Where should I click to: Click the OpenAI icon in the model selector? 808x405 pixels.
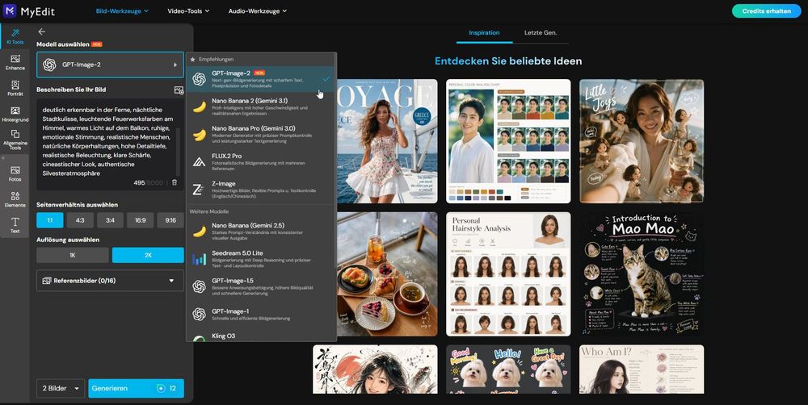(49, 65)
